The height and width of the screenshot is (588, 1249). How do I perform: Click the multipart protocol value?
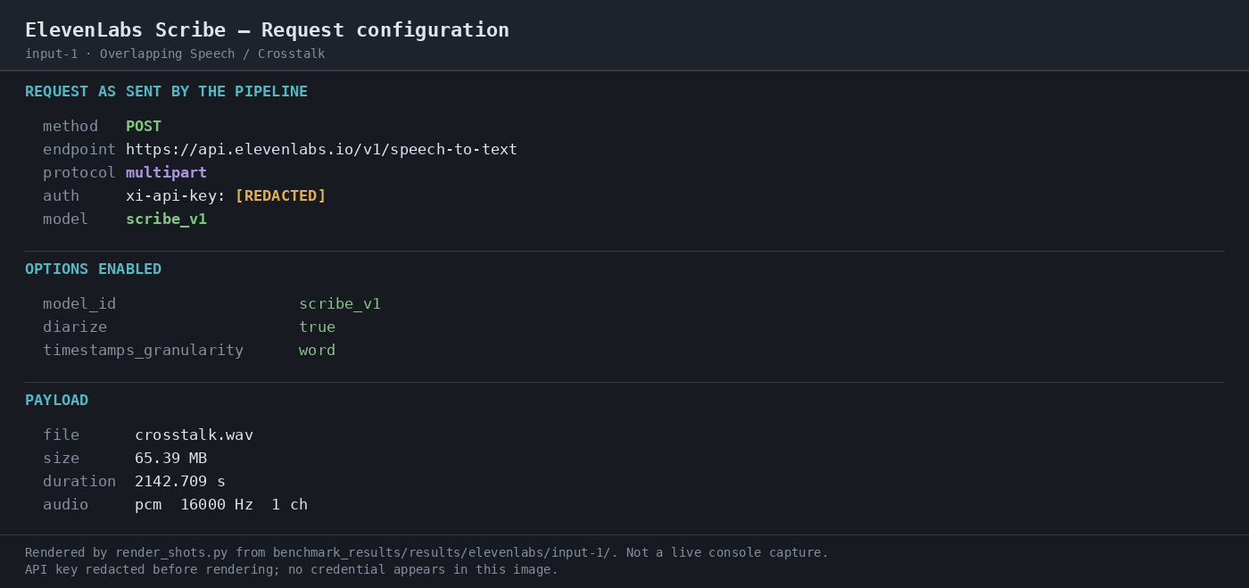click(x=166, y=172)
